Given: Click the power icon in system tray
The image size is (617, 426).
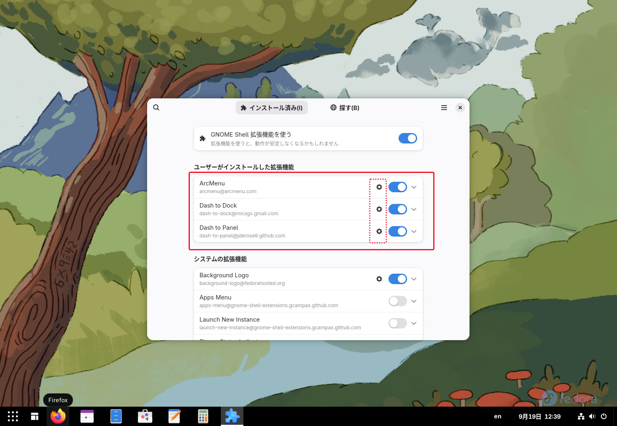Looking at the screenshot, I should coord(604,416).
